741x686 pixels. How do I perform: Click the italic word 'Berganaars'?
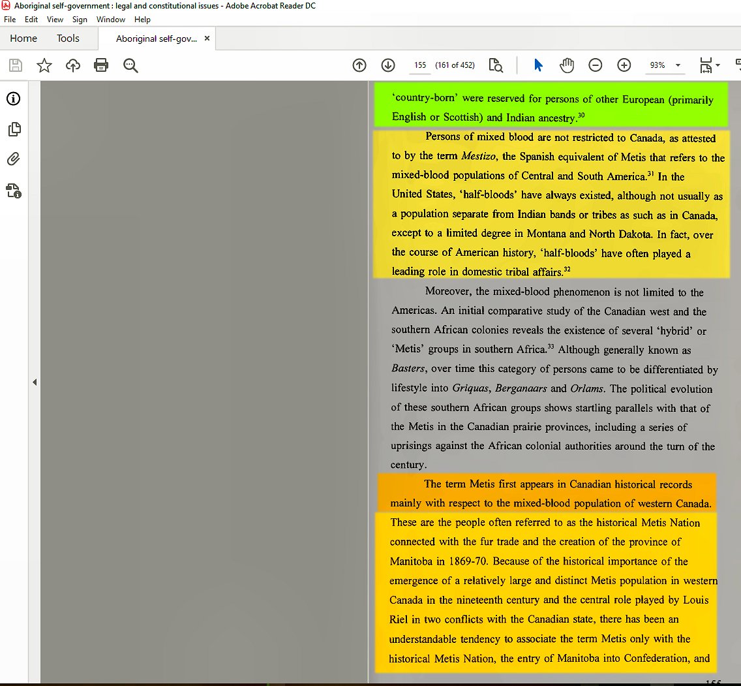521,388
